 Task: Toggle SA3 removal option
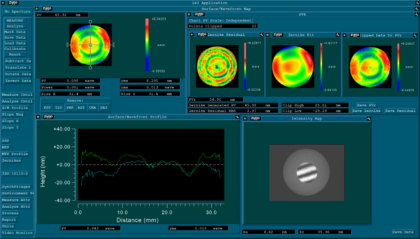coord(104,107)
